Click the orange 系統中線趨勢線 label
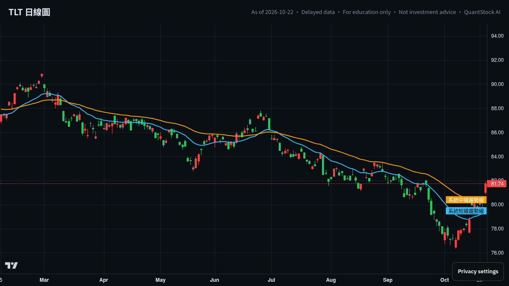This screenshot has width=509, height=286. [466, 200]
